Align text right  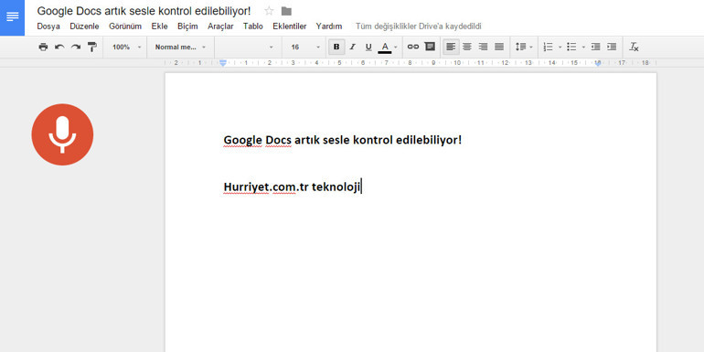(x=483, y=47)
